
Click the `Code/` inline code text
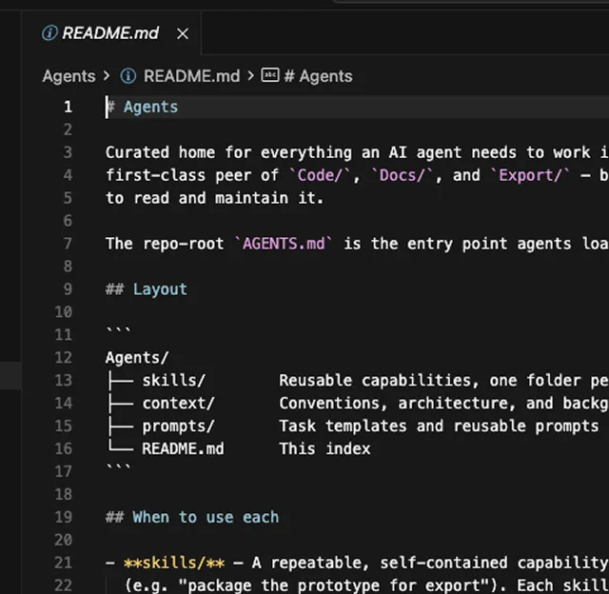pyautogui.click(x=320, y=175)
